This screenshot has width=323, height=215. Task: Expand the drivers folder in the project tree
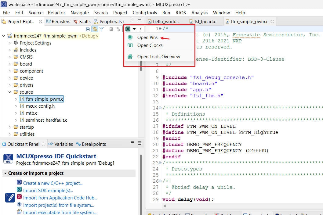pos(10,85)
